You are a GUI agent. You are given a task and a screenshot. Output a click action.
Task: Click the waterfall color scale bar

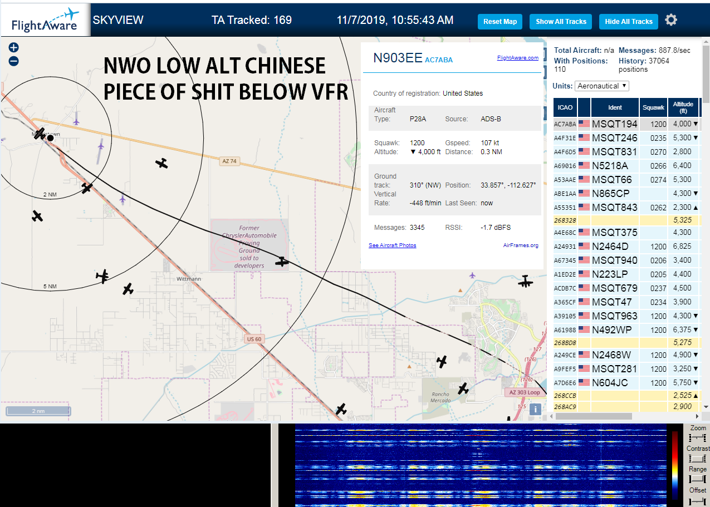[675, 465]
